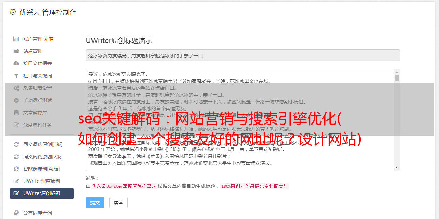Submit with the blue 提交 button
Screen dimensions: 439x219
(x=95, y=203)
